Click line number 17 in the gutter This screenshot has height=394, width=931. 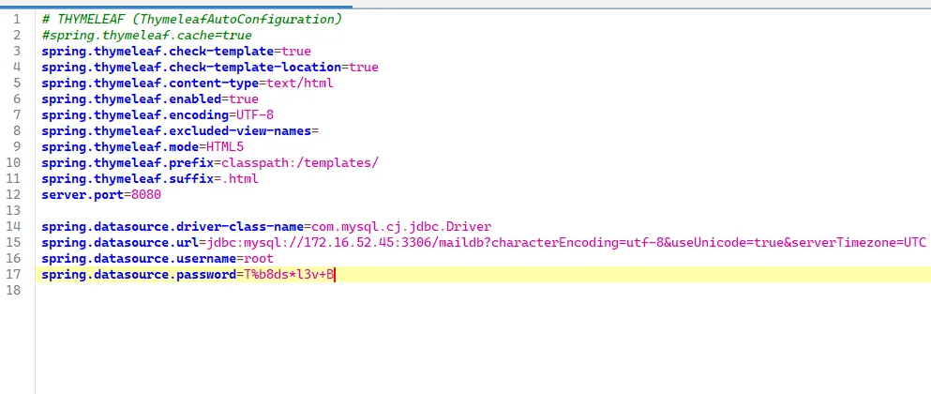17,274
